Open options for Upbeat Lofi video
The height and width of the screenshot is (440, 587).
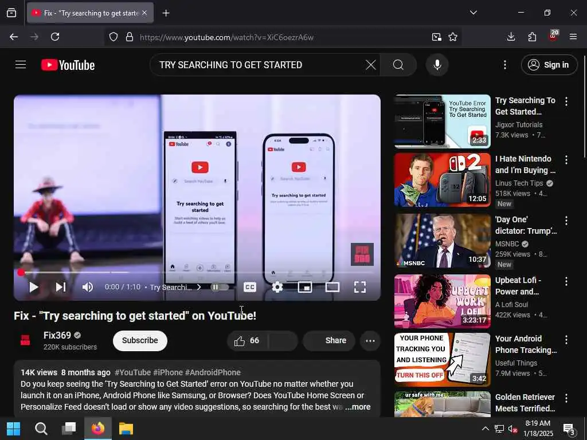(x=566, y=281)
